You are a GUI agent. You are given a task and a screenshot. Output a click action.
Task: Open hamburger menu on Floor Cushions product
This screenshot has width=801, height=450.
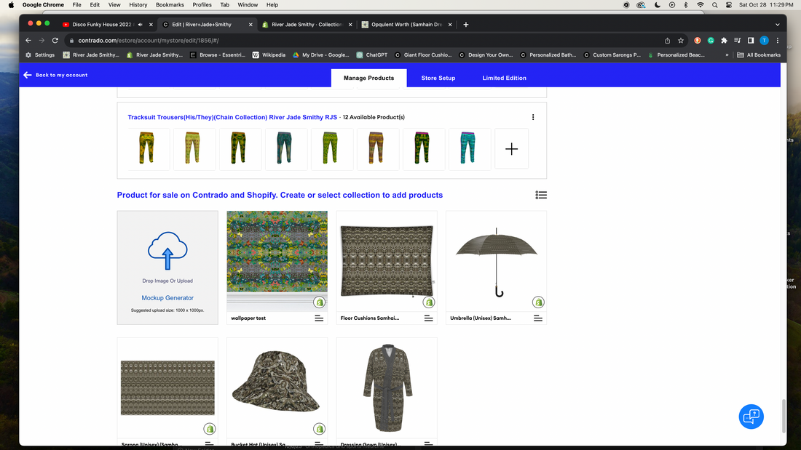click(x=428, y=318)
